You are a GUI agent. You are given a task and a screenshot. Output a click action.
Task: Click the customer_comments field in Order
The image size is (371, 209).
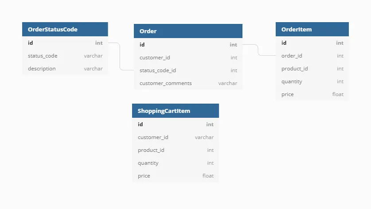click(x=188, y=83)
